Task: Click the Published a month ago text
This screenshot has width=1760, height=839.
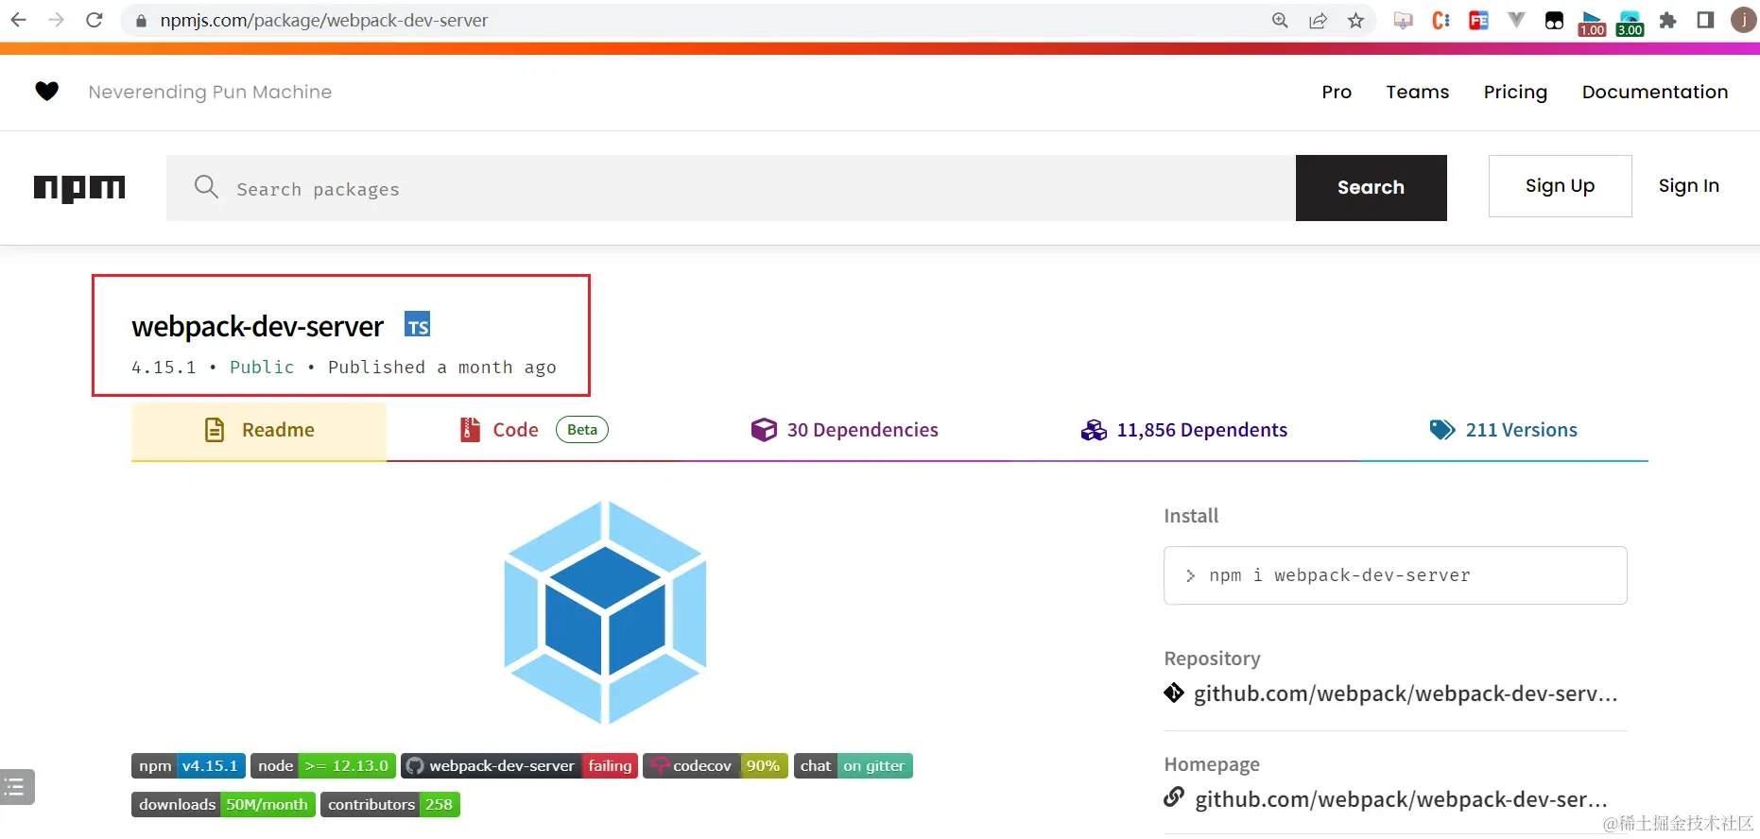Action: (x=441, y=367)
